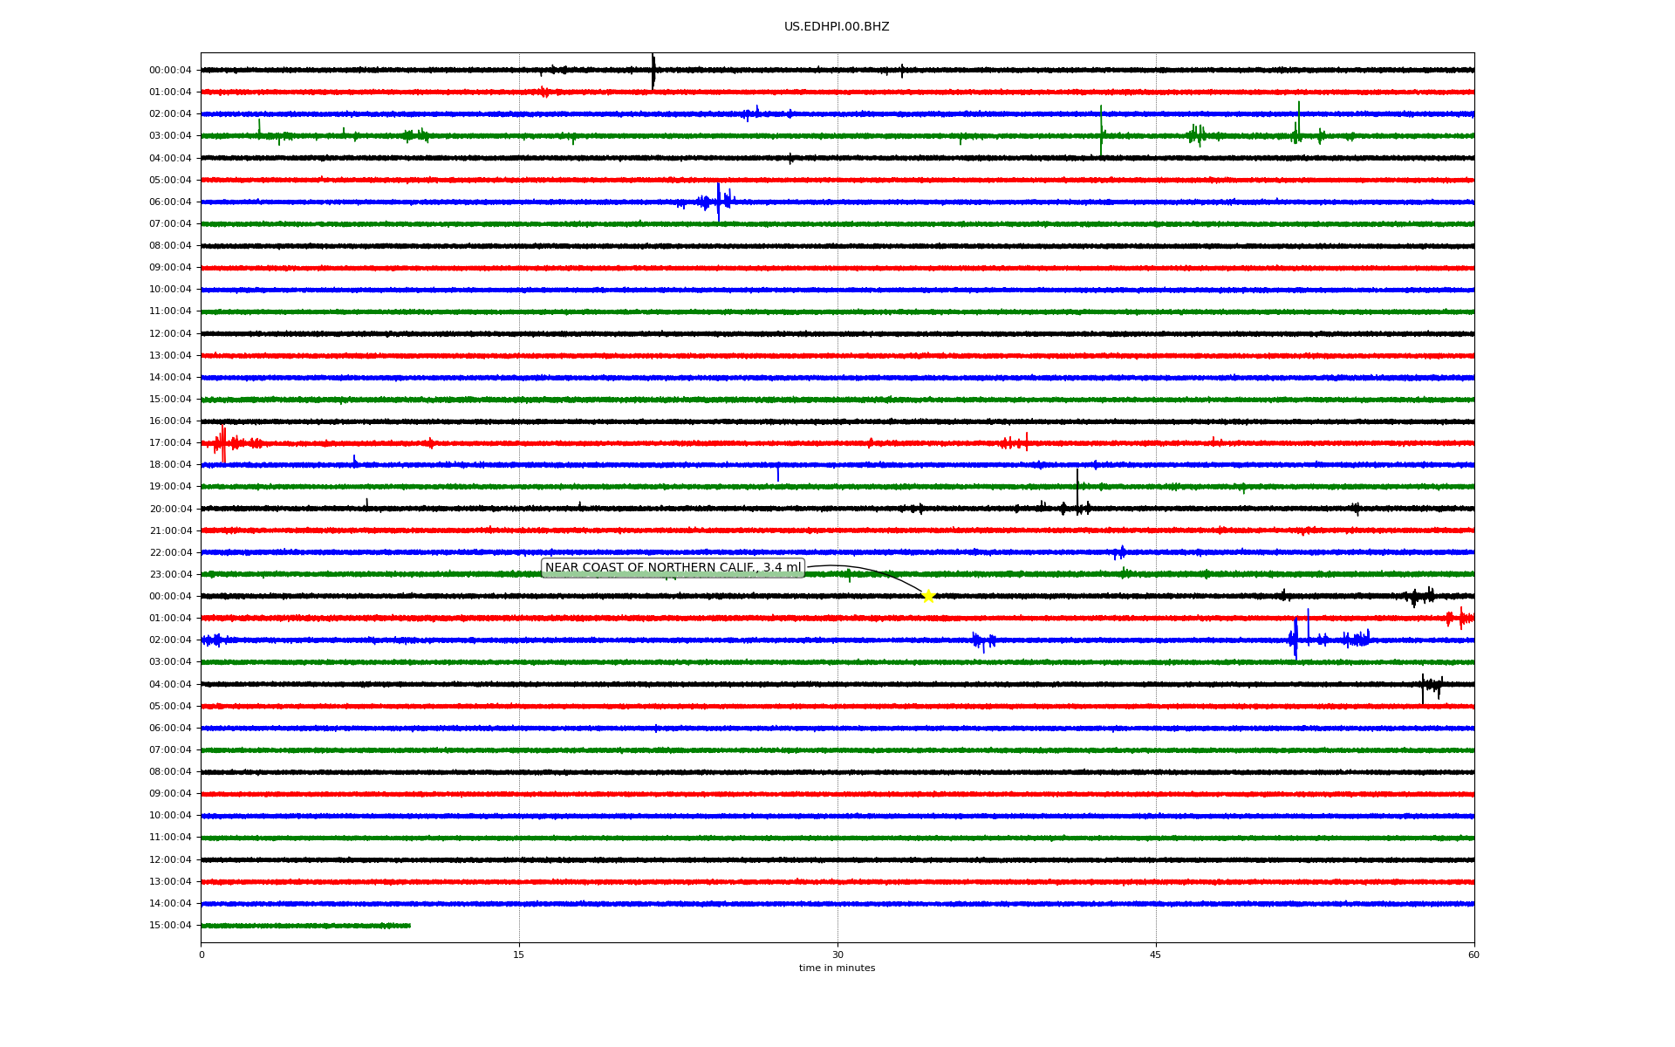Click the 45 tick on the x-axis
1675x1047 pixels.
1156,955
